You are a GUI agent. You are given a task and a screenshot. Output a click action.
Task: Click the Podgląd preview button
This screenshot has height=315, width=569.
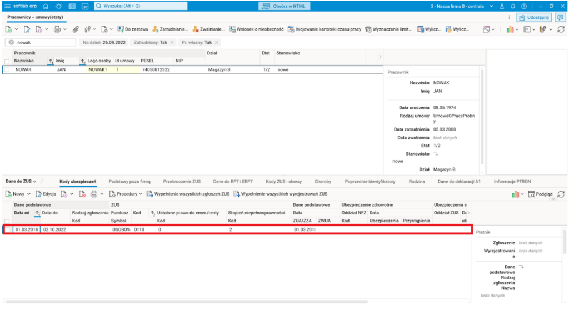[540, 194]
